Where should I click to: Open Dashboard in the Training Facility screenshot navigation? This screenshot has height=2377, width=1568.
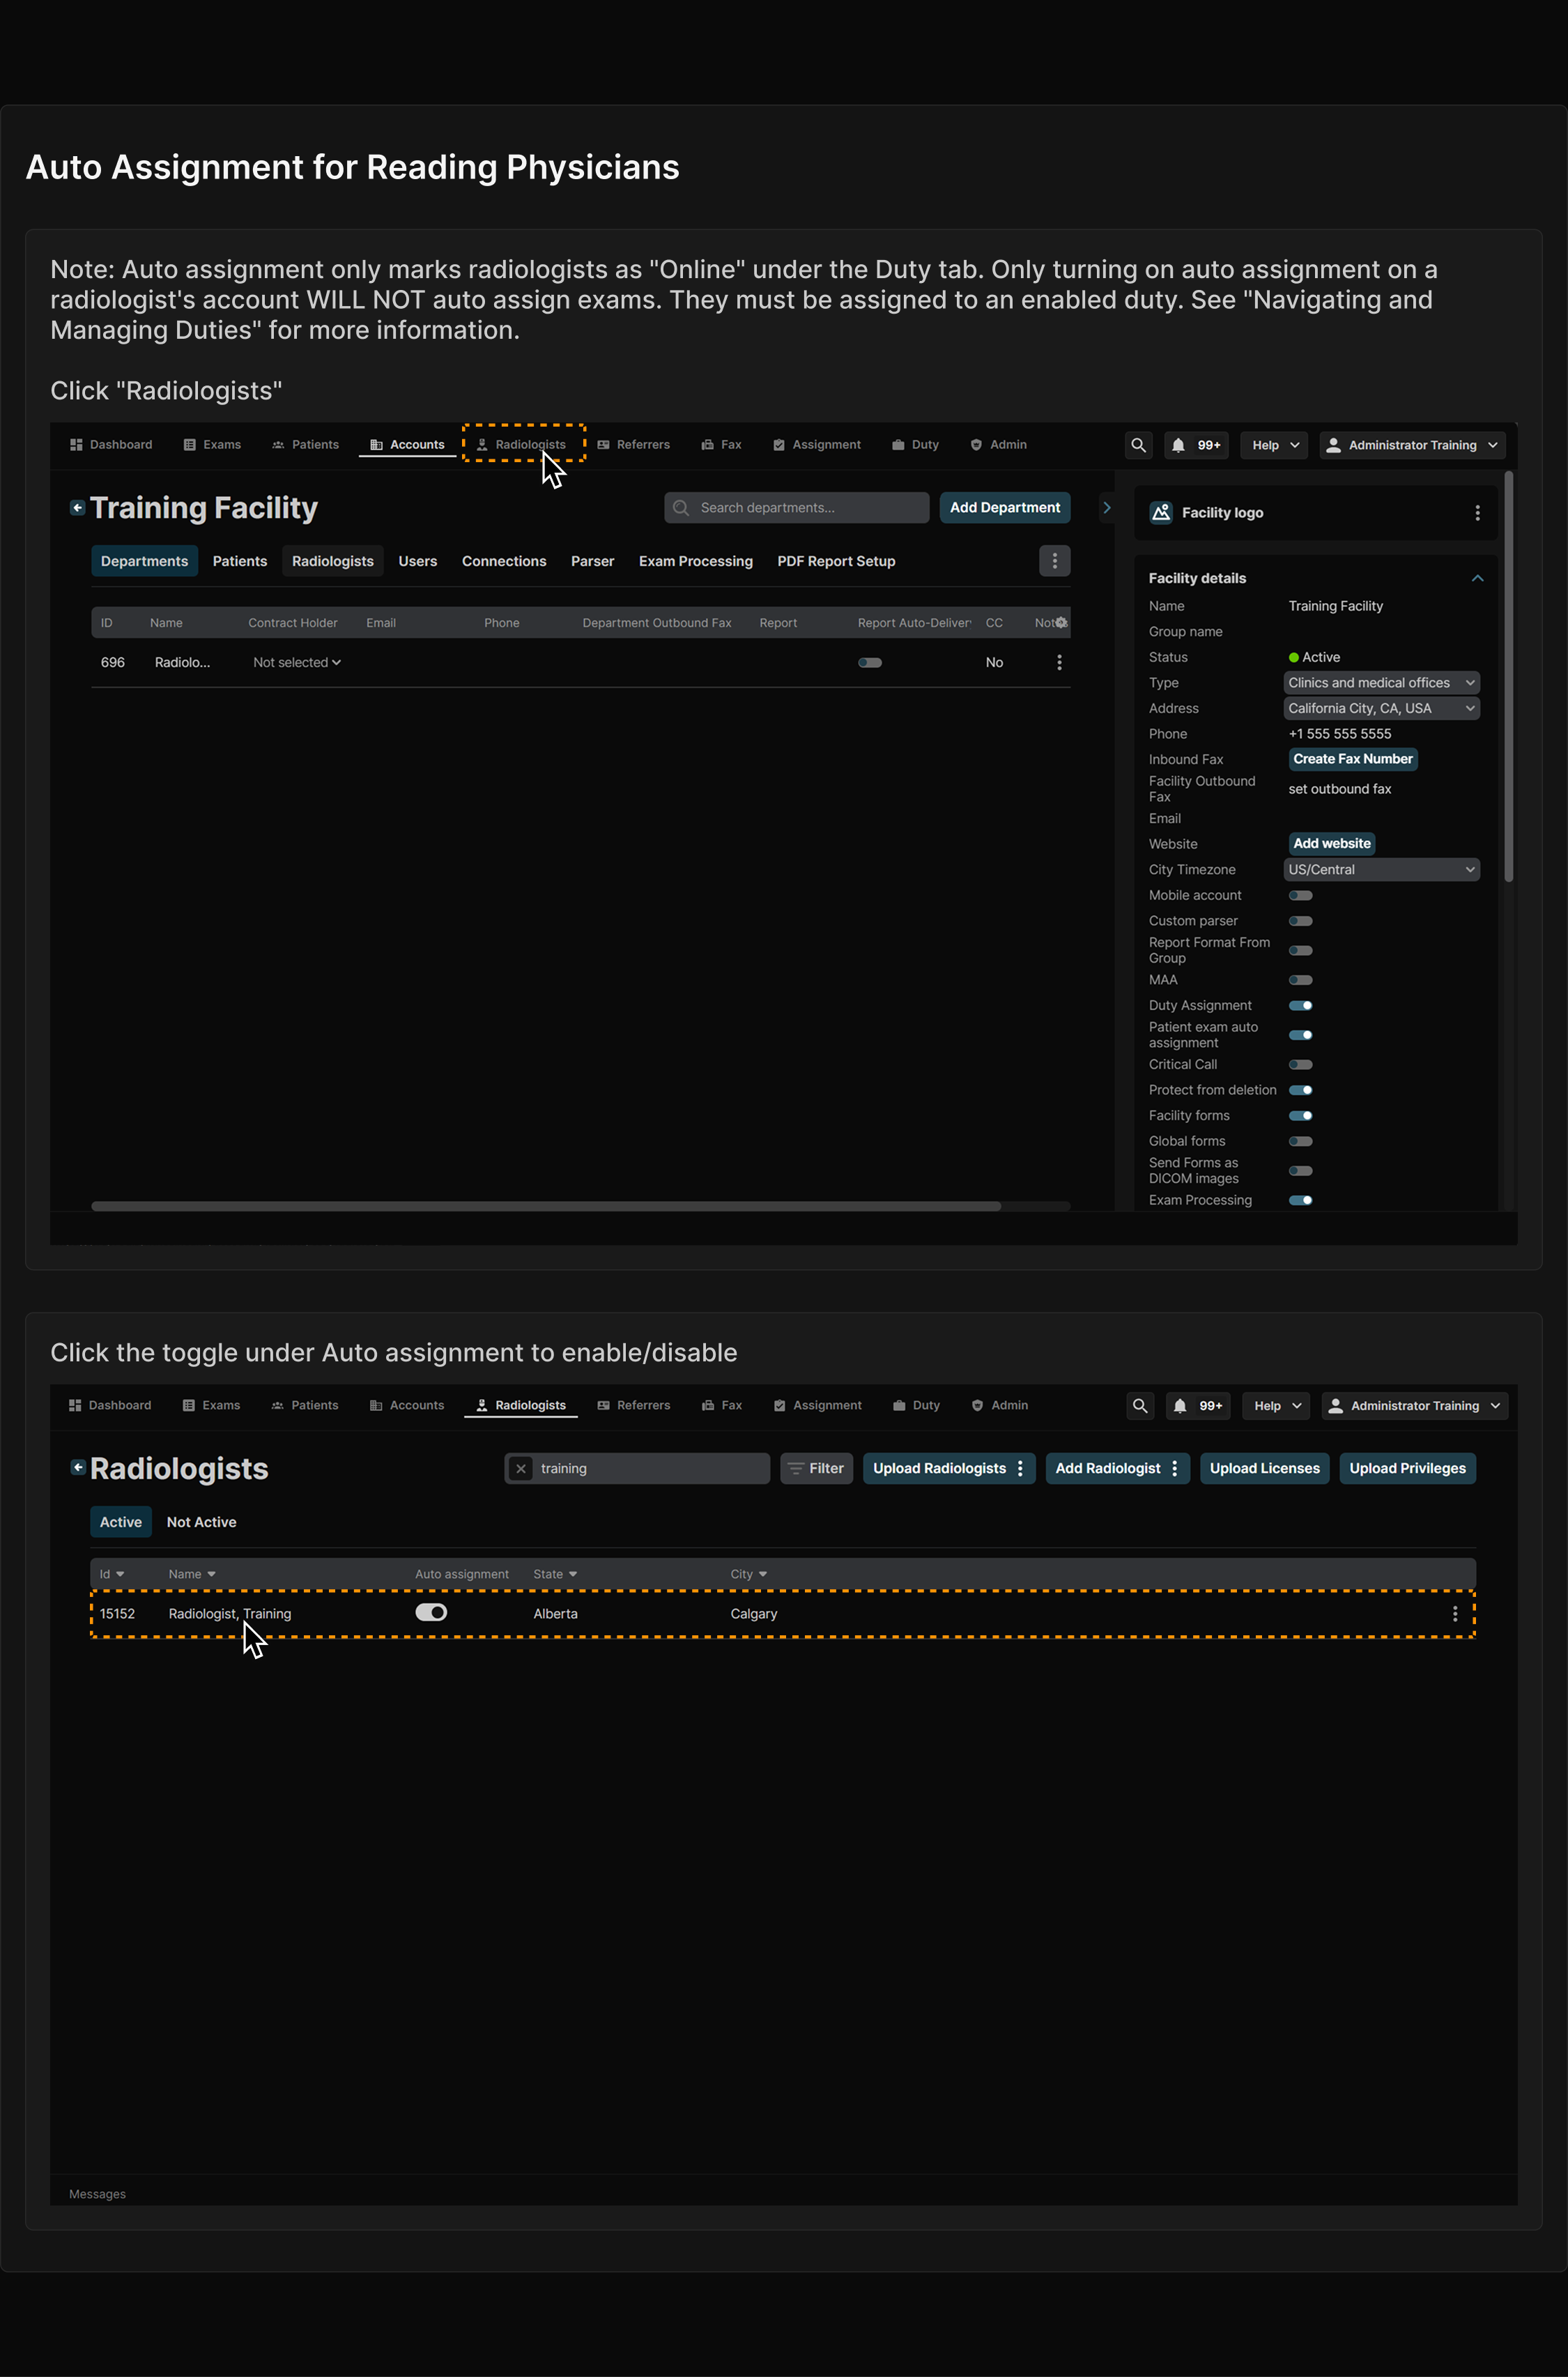coord(111,444)
